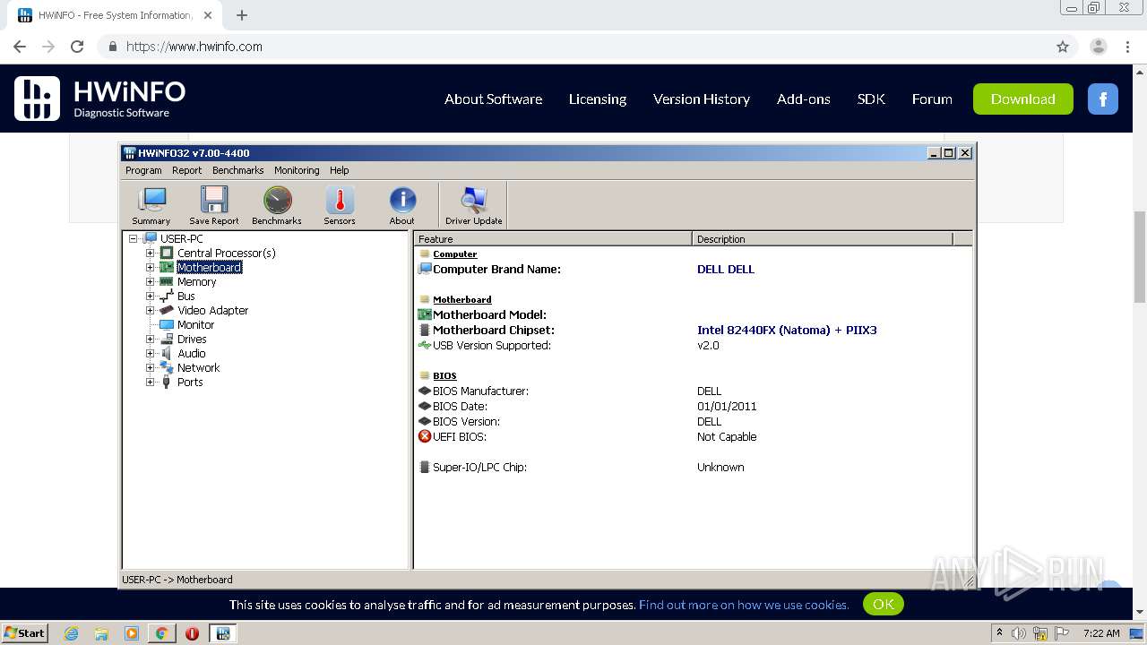Click the Description column header
The height and width of the screenshot is (645, 1147).
823,238
